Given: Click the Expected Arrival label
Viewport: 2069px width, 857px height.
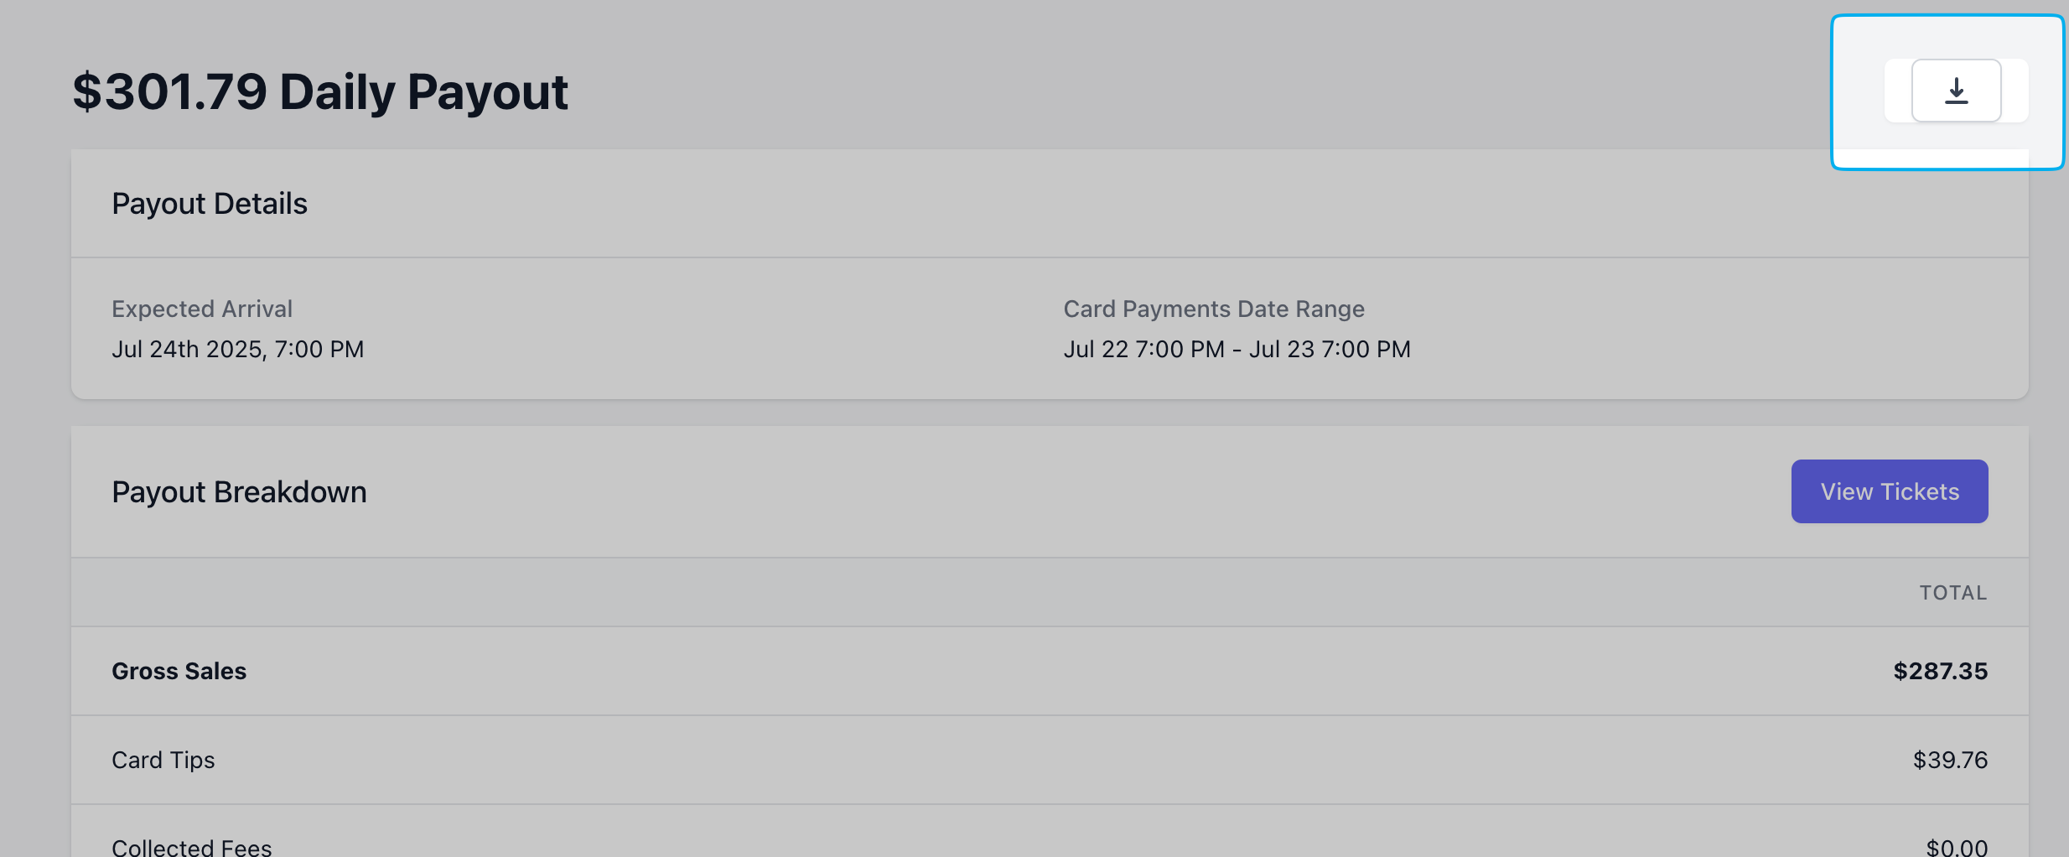Looking at the screenshot, I should [202, 309].
